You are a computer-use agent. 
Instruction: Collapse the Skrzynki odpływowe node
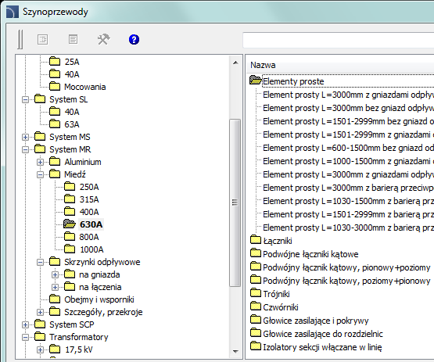coord(40,262)
